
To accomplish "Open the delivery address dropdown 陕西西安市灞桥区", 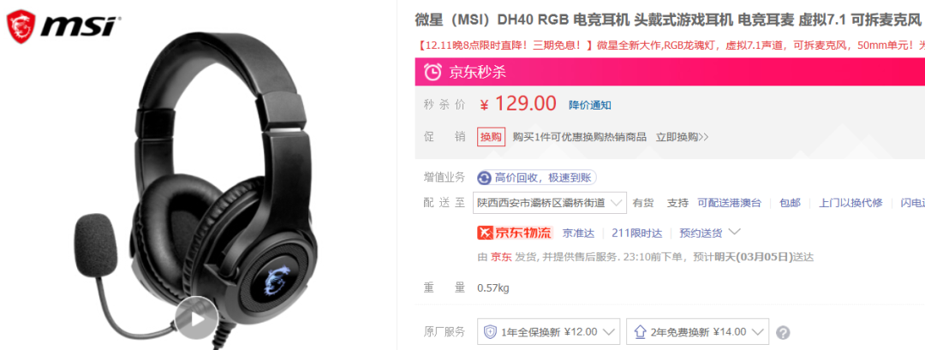I will 549,203.
